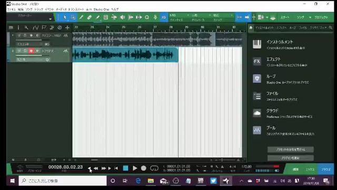The height and width of the screenshot is (190, 337).
Task: Open Studio One menu in menu bar
Action: [101, 9]
